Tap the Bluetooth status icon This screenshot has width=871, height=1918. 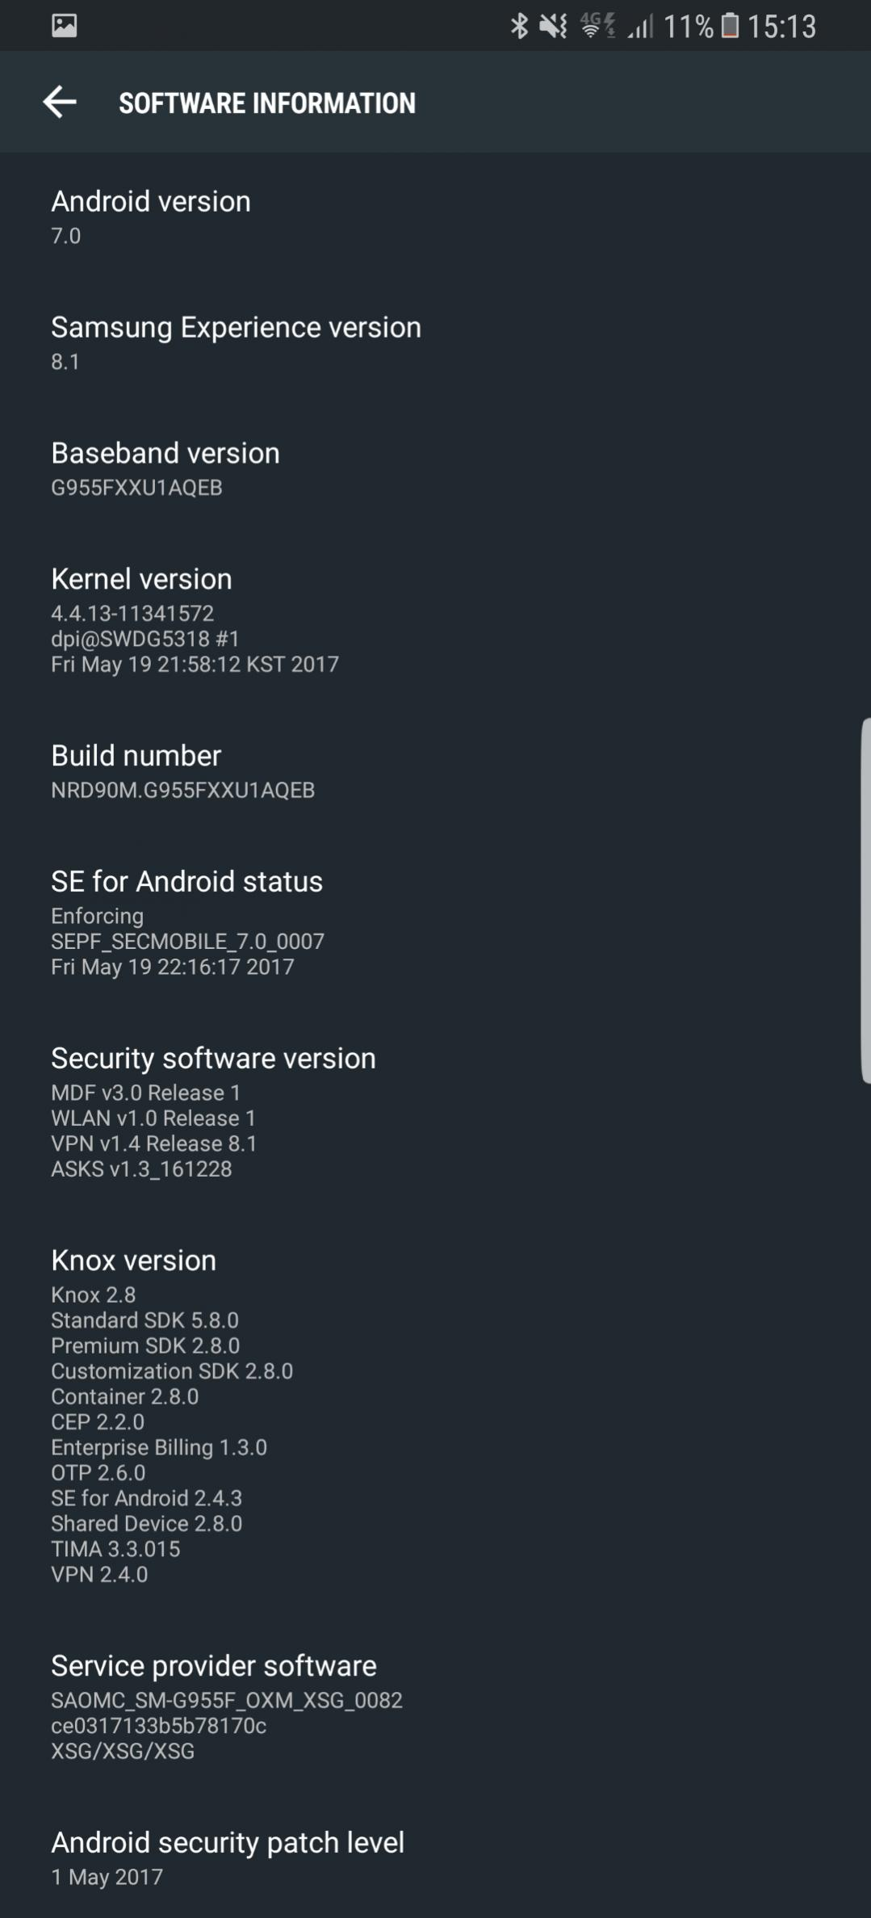pyautogui.click(x=519, y=26)
